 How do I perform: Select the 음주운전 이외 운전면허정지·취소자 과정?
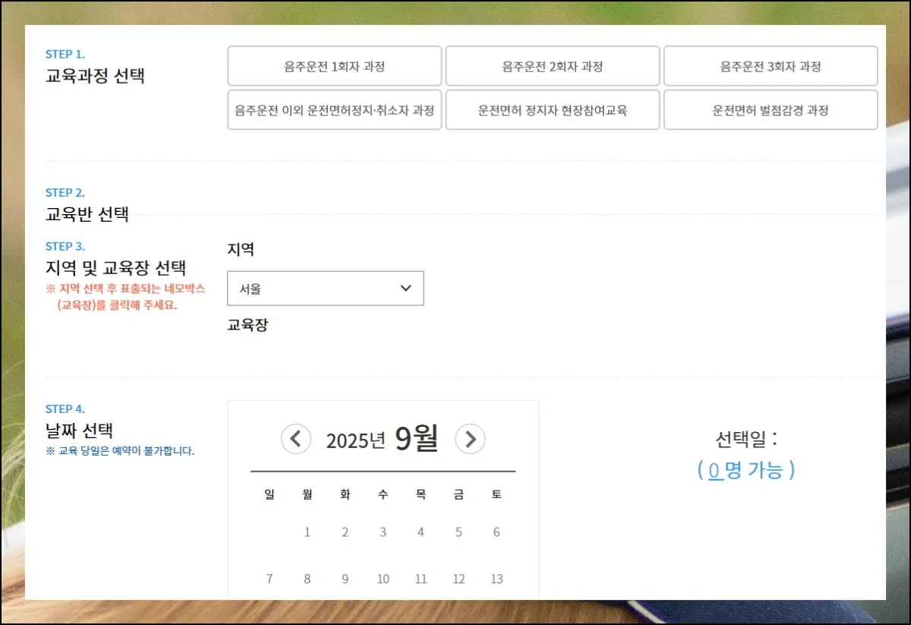coord(334,109)
